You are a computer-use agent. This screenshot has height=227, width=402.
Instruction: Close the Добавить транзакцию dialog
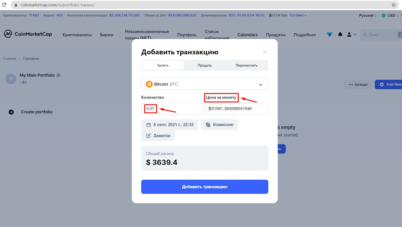point(265,52)
